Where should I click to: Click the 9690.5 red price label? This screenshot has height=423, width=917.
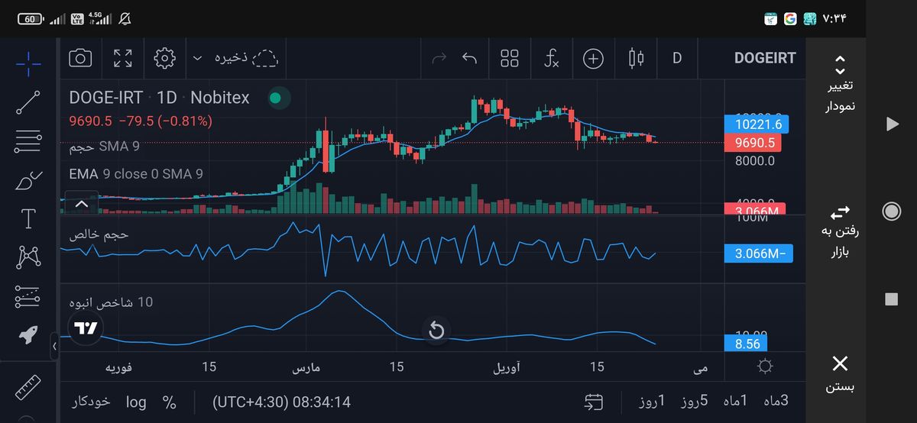[x=754, y=143]
